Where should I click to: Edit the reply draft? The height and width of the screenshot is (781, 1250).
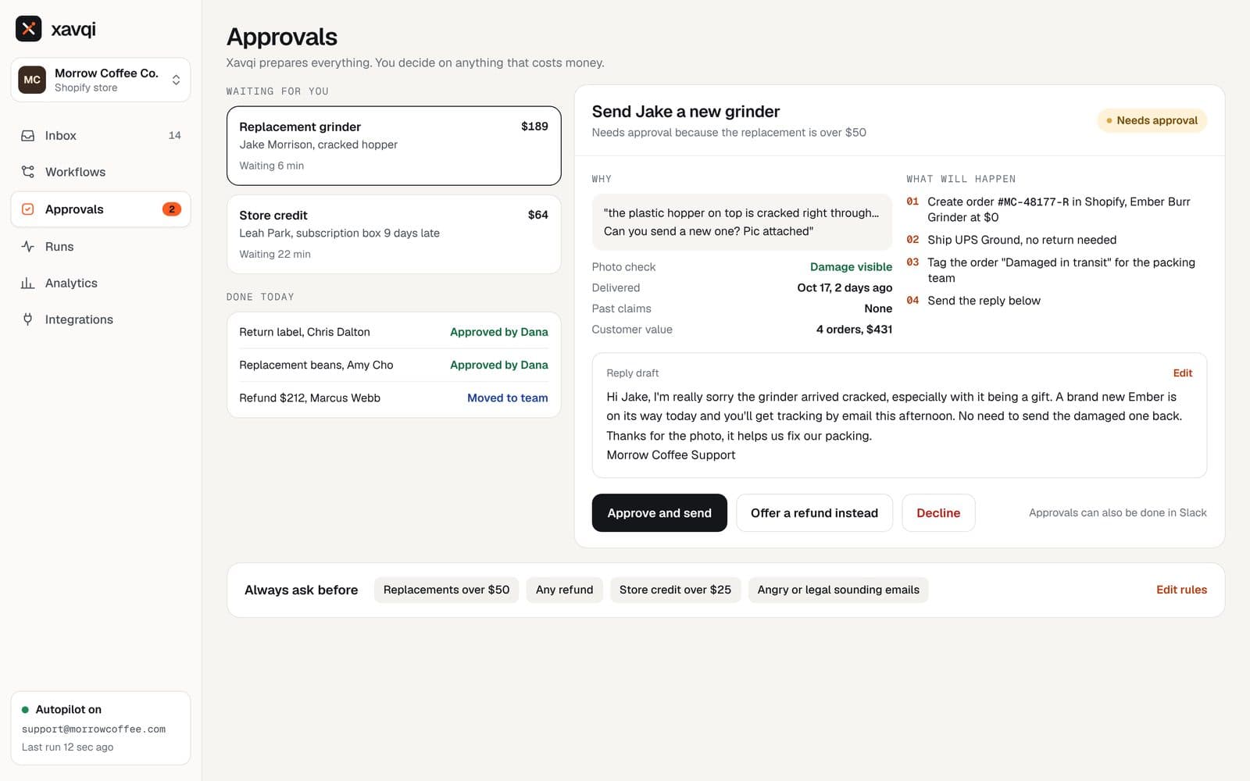(1183, 373)
